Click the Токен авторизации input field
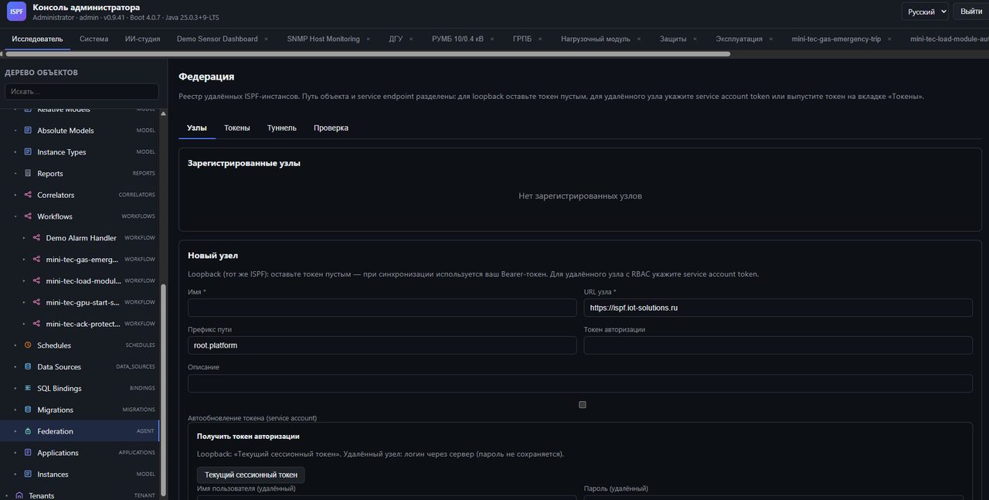The image size is (989, 500). 778,345
